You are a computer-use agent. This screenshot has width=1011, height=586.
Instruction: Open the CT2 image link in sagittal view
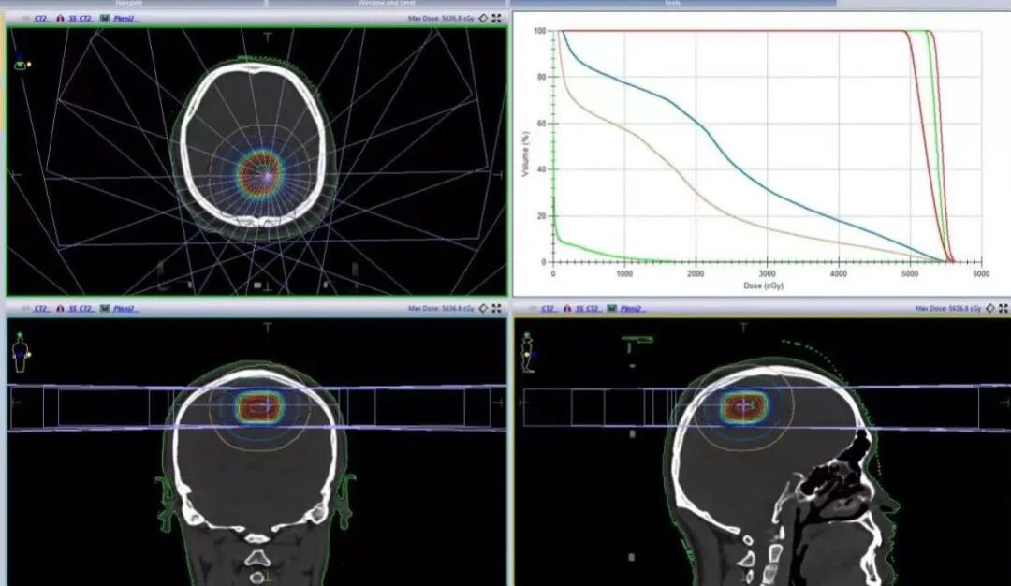coord(548,309)
